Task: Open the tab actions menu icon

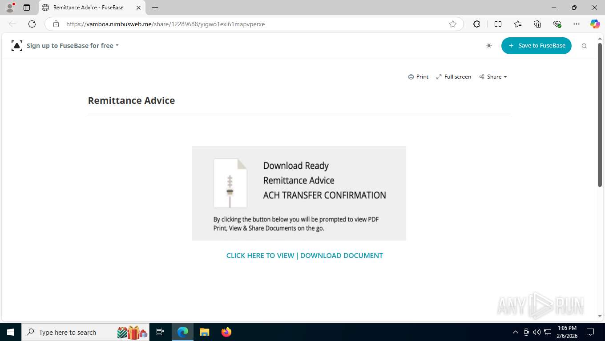Action: point(27,8)
